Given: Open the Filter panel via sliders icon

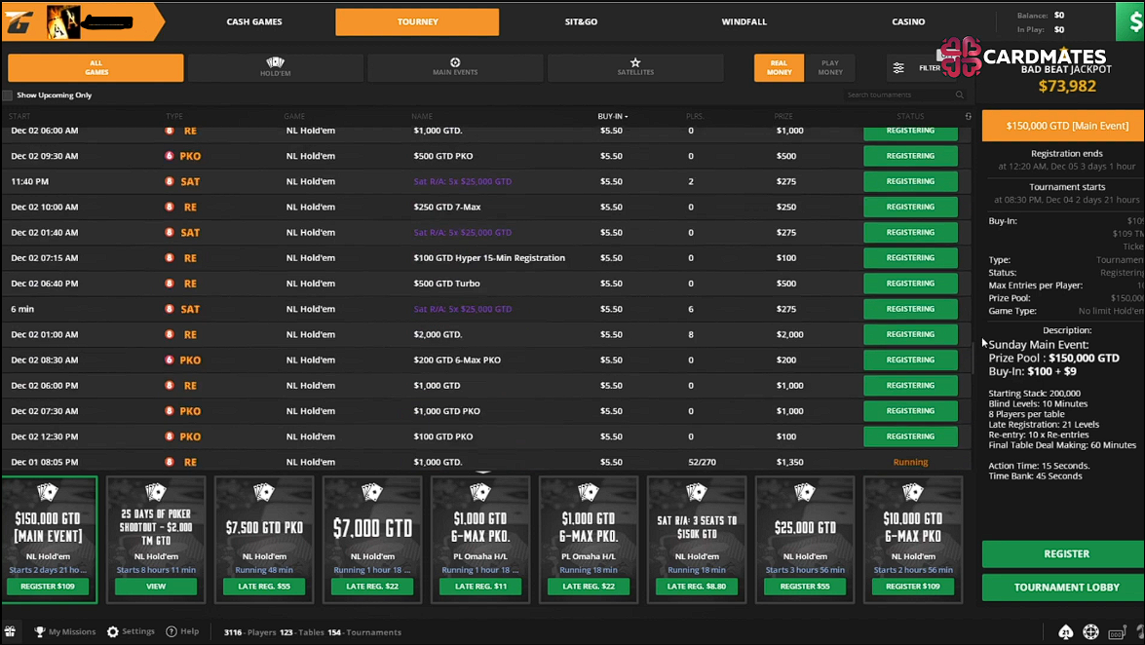Looking at the screenshot, I should (x=897, y=67).
